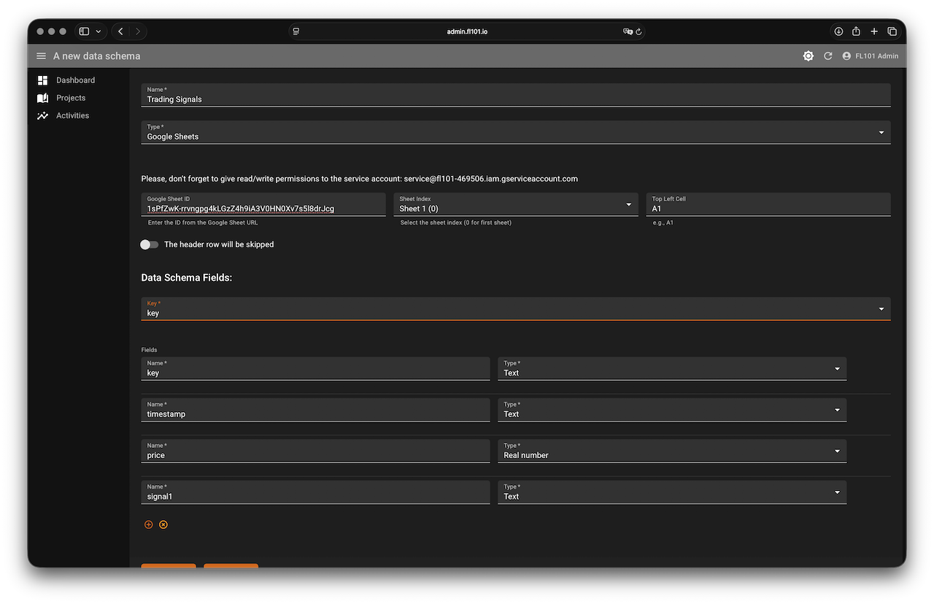Expand the Sheet Index dropdown

[x=515, y=205]
